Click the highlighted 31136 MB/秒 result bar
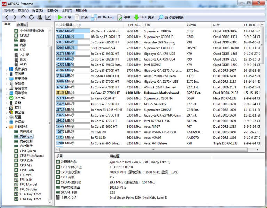 tap(73, 93)
